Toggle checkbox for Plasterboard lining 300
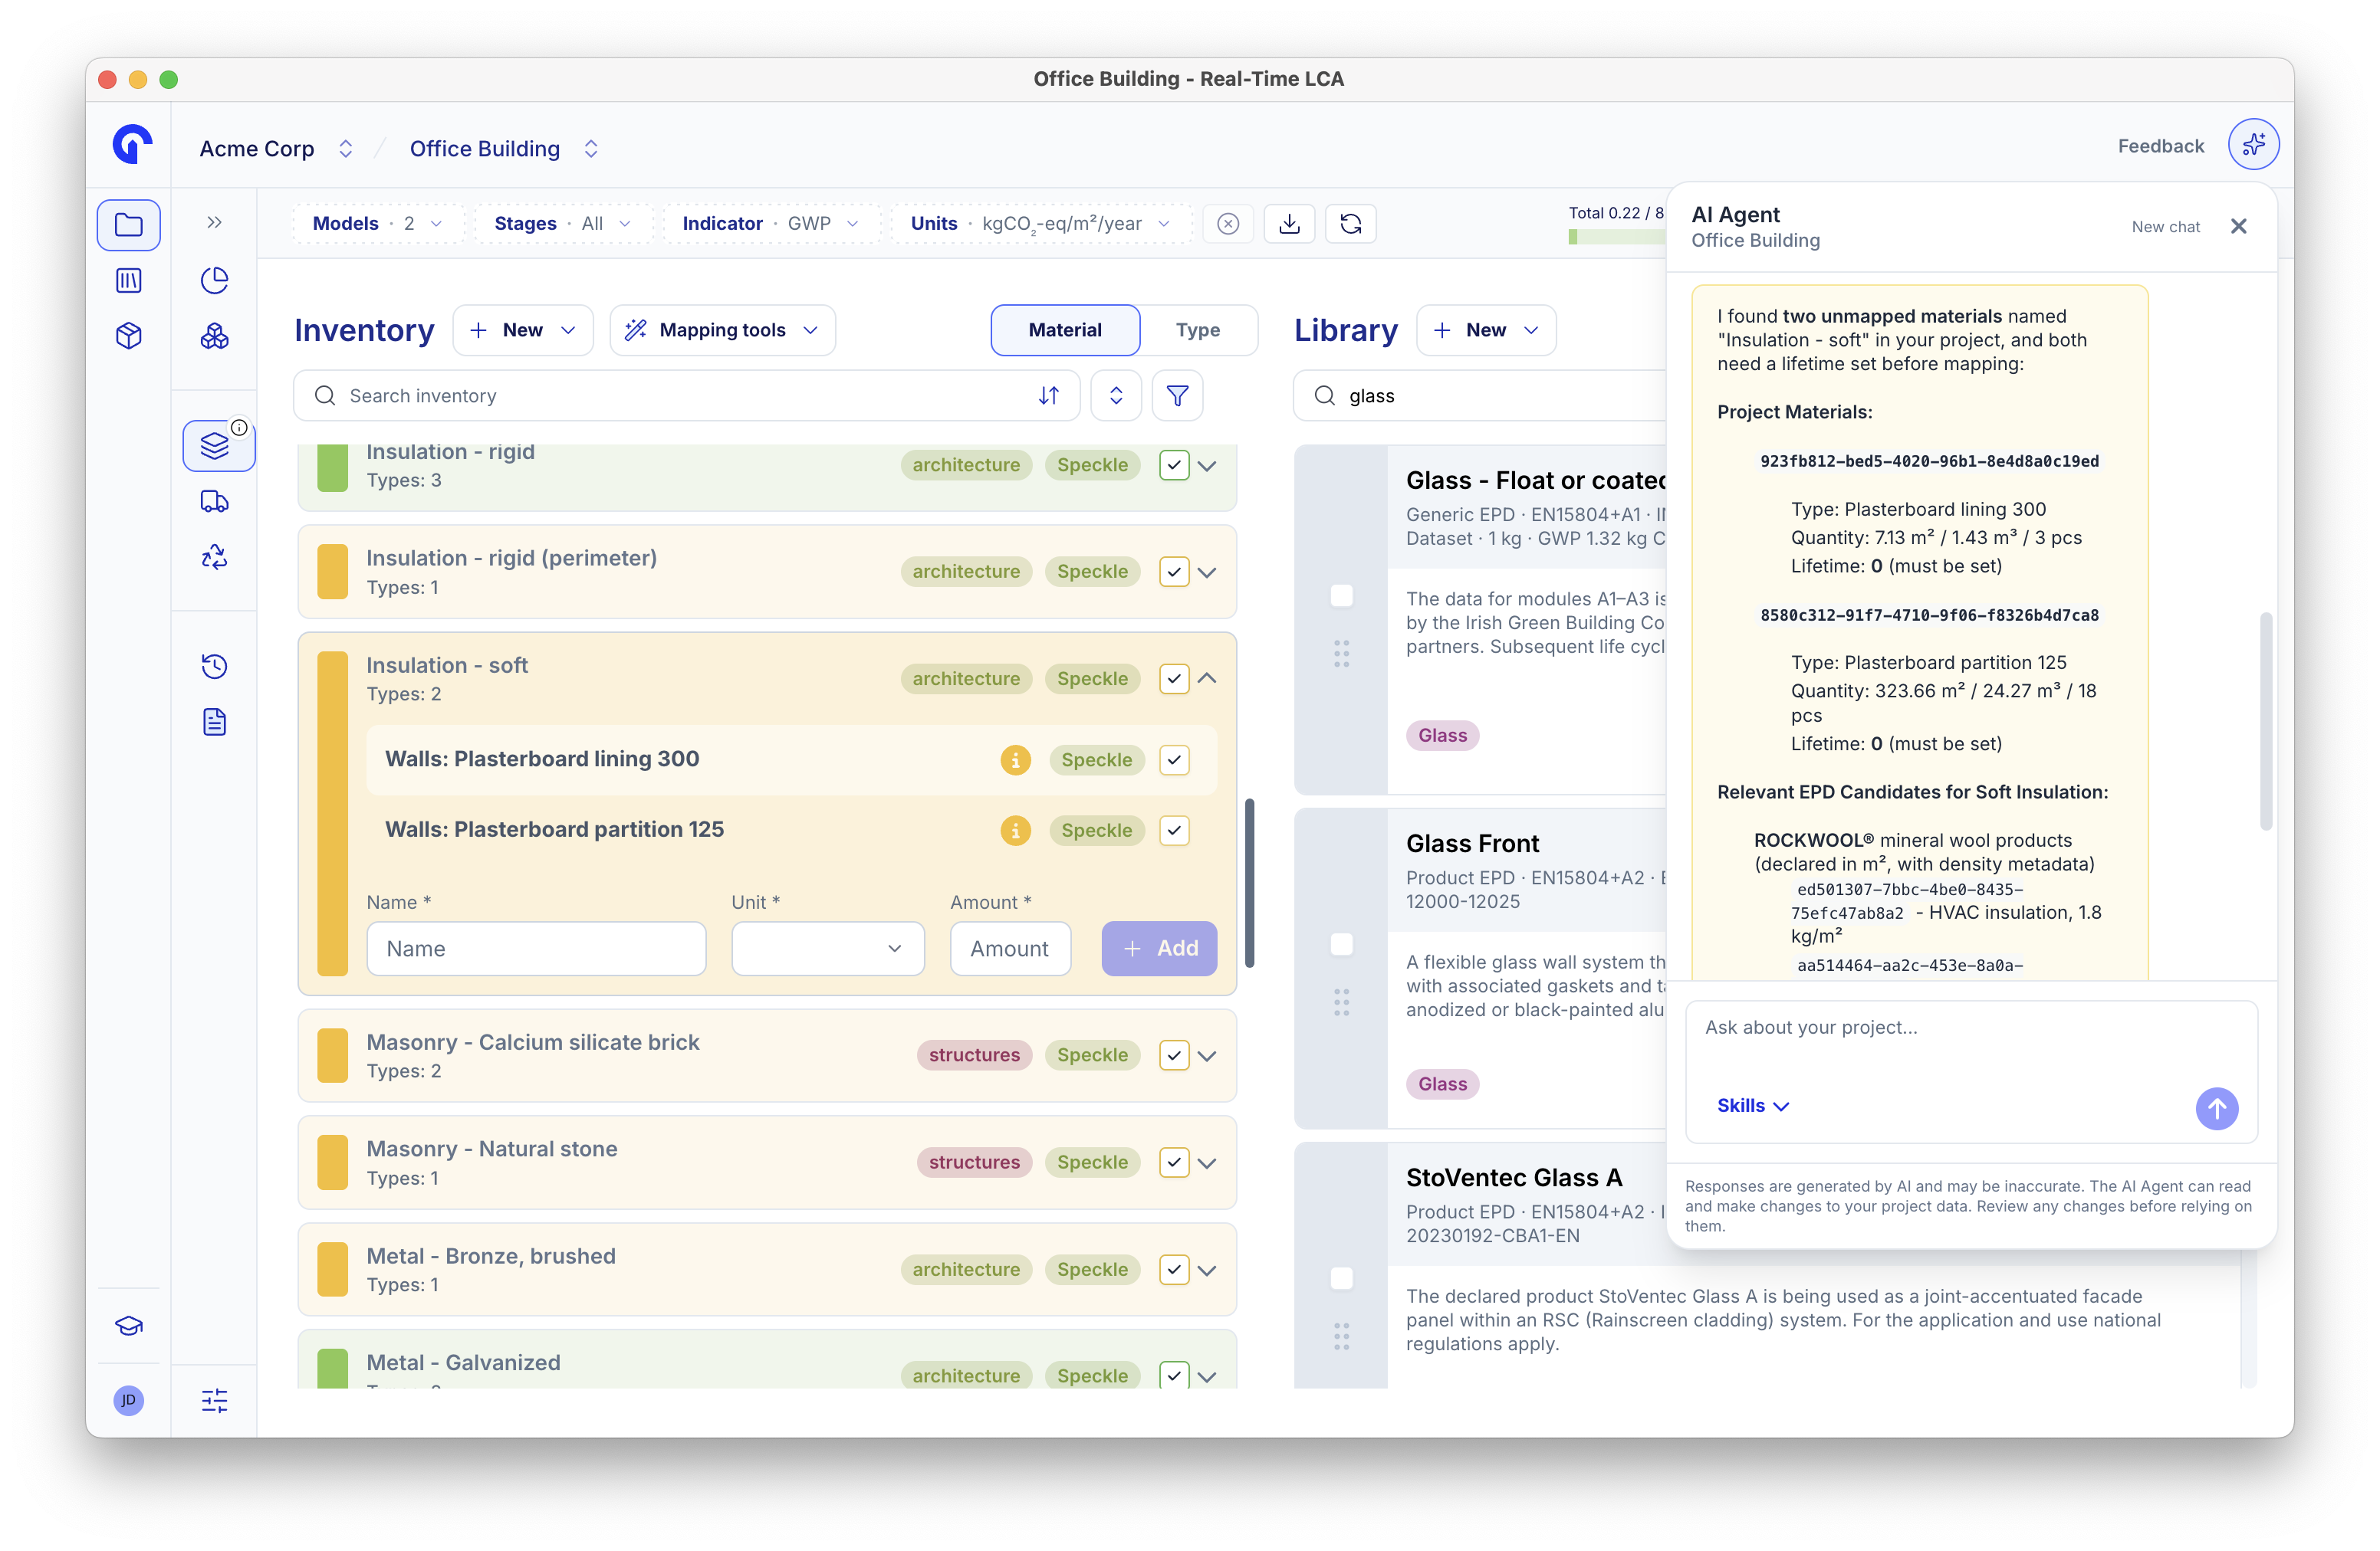This screenshot has width=2380, height=1551. coord(1174,759)
